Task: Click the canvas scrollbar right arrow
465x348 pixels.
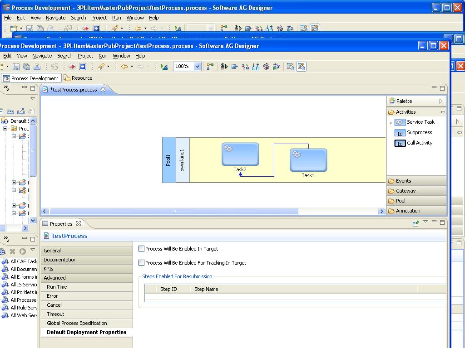Action: click(x=381, y=211)
